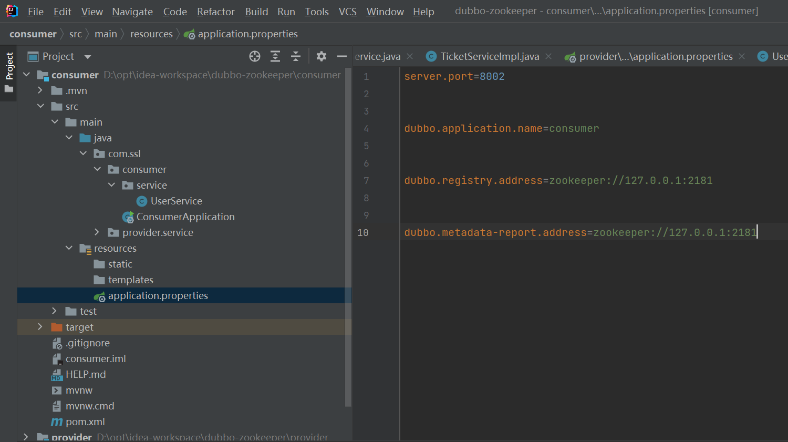Open the View menu
The width and height of the screenshot is (788, 442).
pyautogui.click(x=92, y=12)
